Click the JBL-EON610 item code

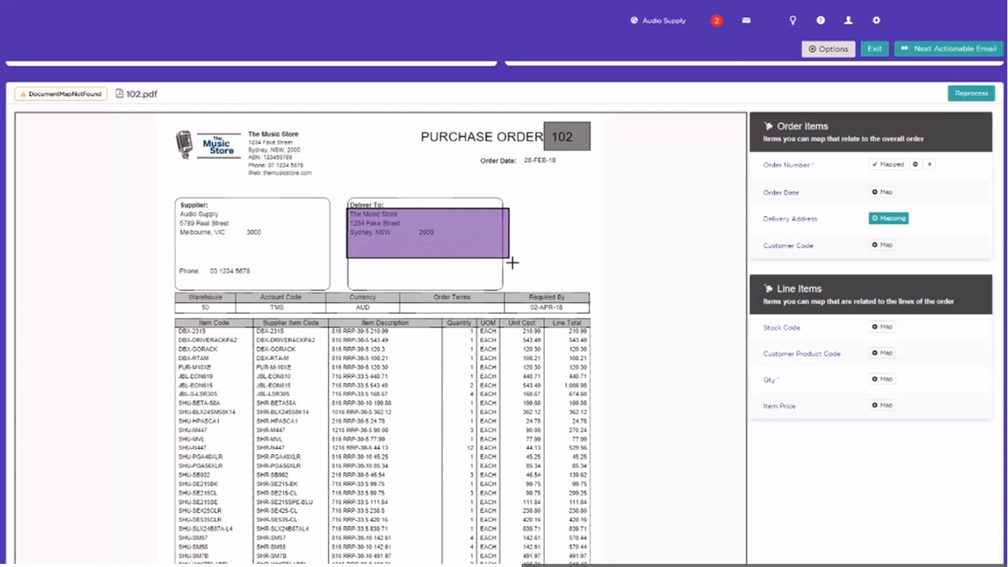[195, 376]
